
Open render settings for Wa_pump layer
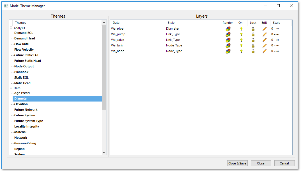228,34
